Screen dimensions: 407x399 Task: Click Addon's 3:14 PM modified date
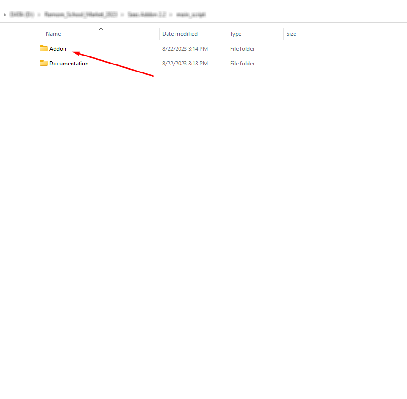pos(185,49)
